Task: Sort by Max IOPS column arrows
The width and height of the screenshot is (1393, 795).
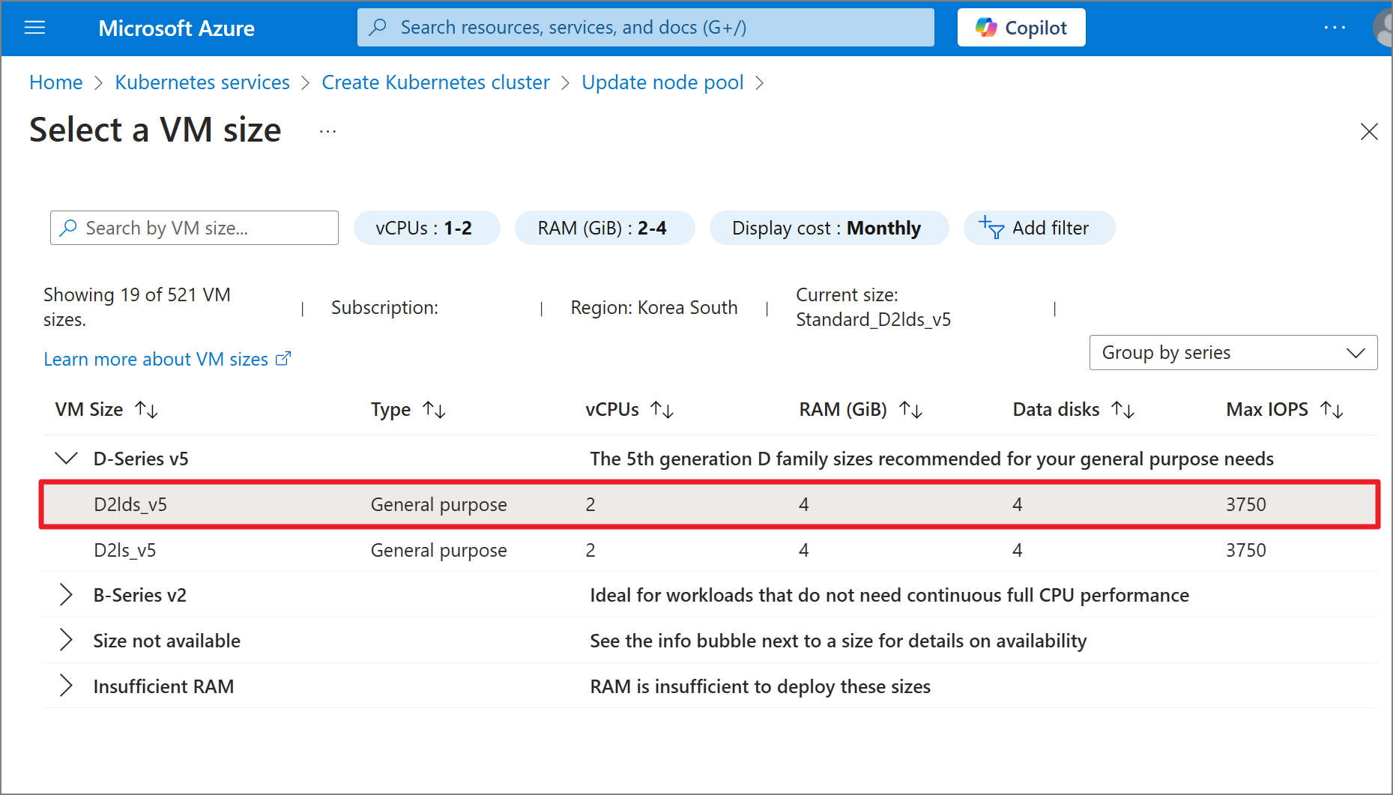Action: [x=1332, y=410]
